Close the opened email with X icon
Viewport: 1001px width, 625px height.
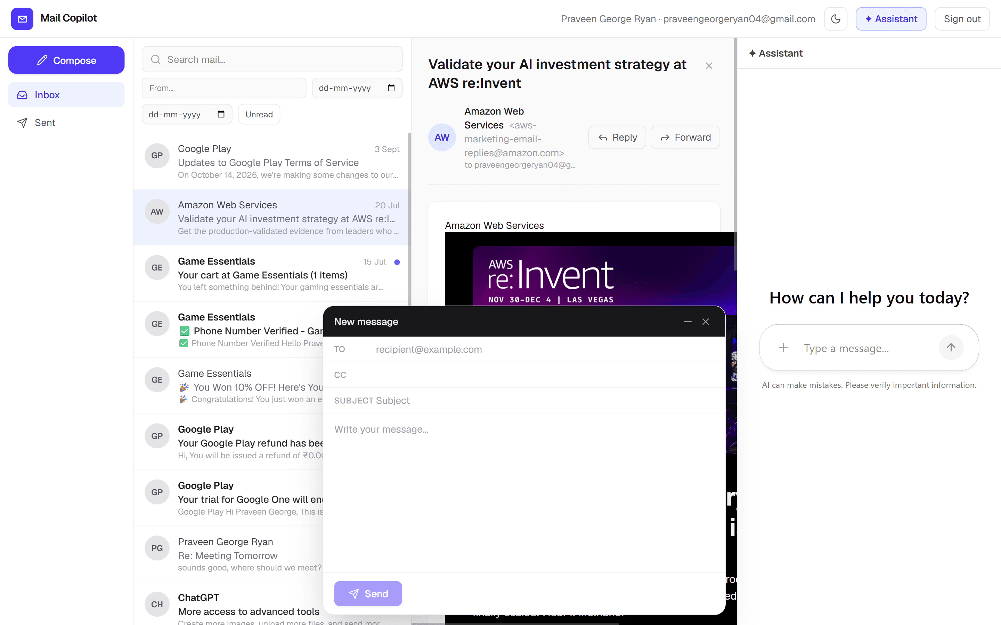[709, 66]
